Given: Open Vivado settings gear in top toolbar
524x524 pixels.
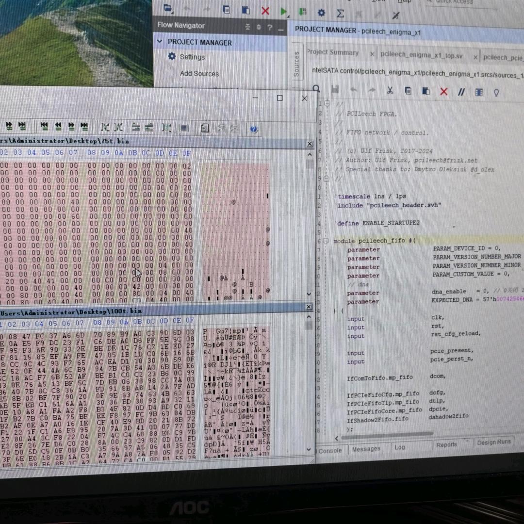Looking at the screenshot, I should [321, 13].
